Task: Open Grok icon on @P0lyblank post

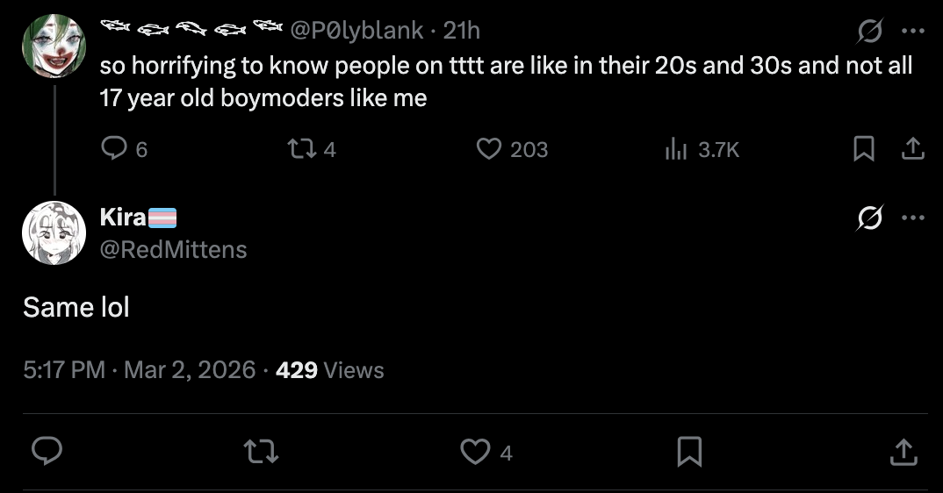Action: (870, 32)
